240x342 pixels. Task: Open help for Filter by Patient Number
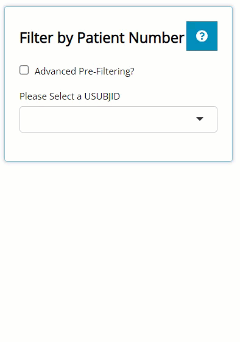[202, 36]
